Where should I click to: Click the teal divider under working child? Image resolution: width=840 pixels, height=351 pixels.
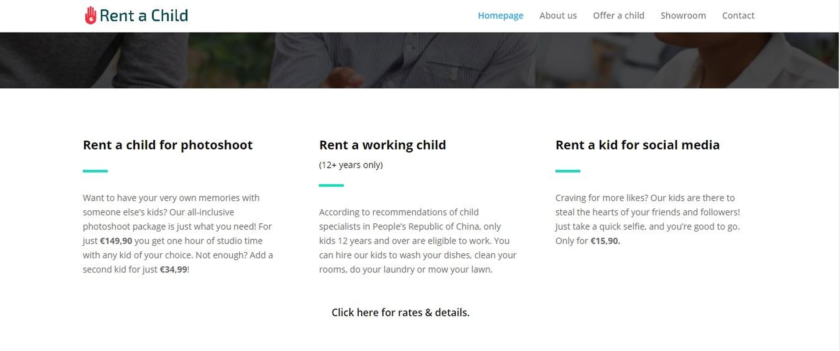pos(331,186)
